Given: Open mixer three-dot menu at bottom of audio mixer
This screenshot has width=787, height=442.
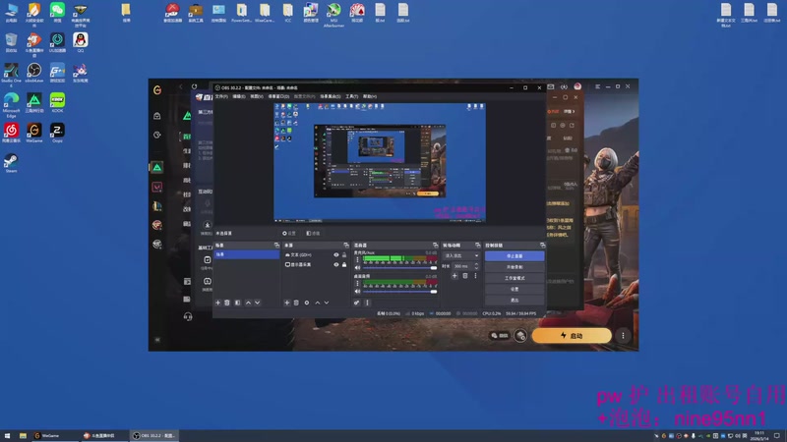Looking at the screenshot, I should coord(367,303).
